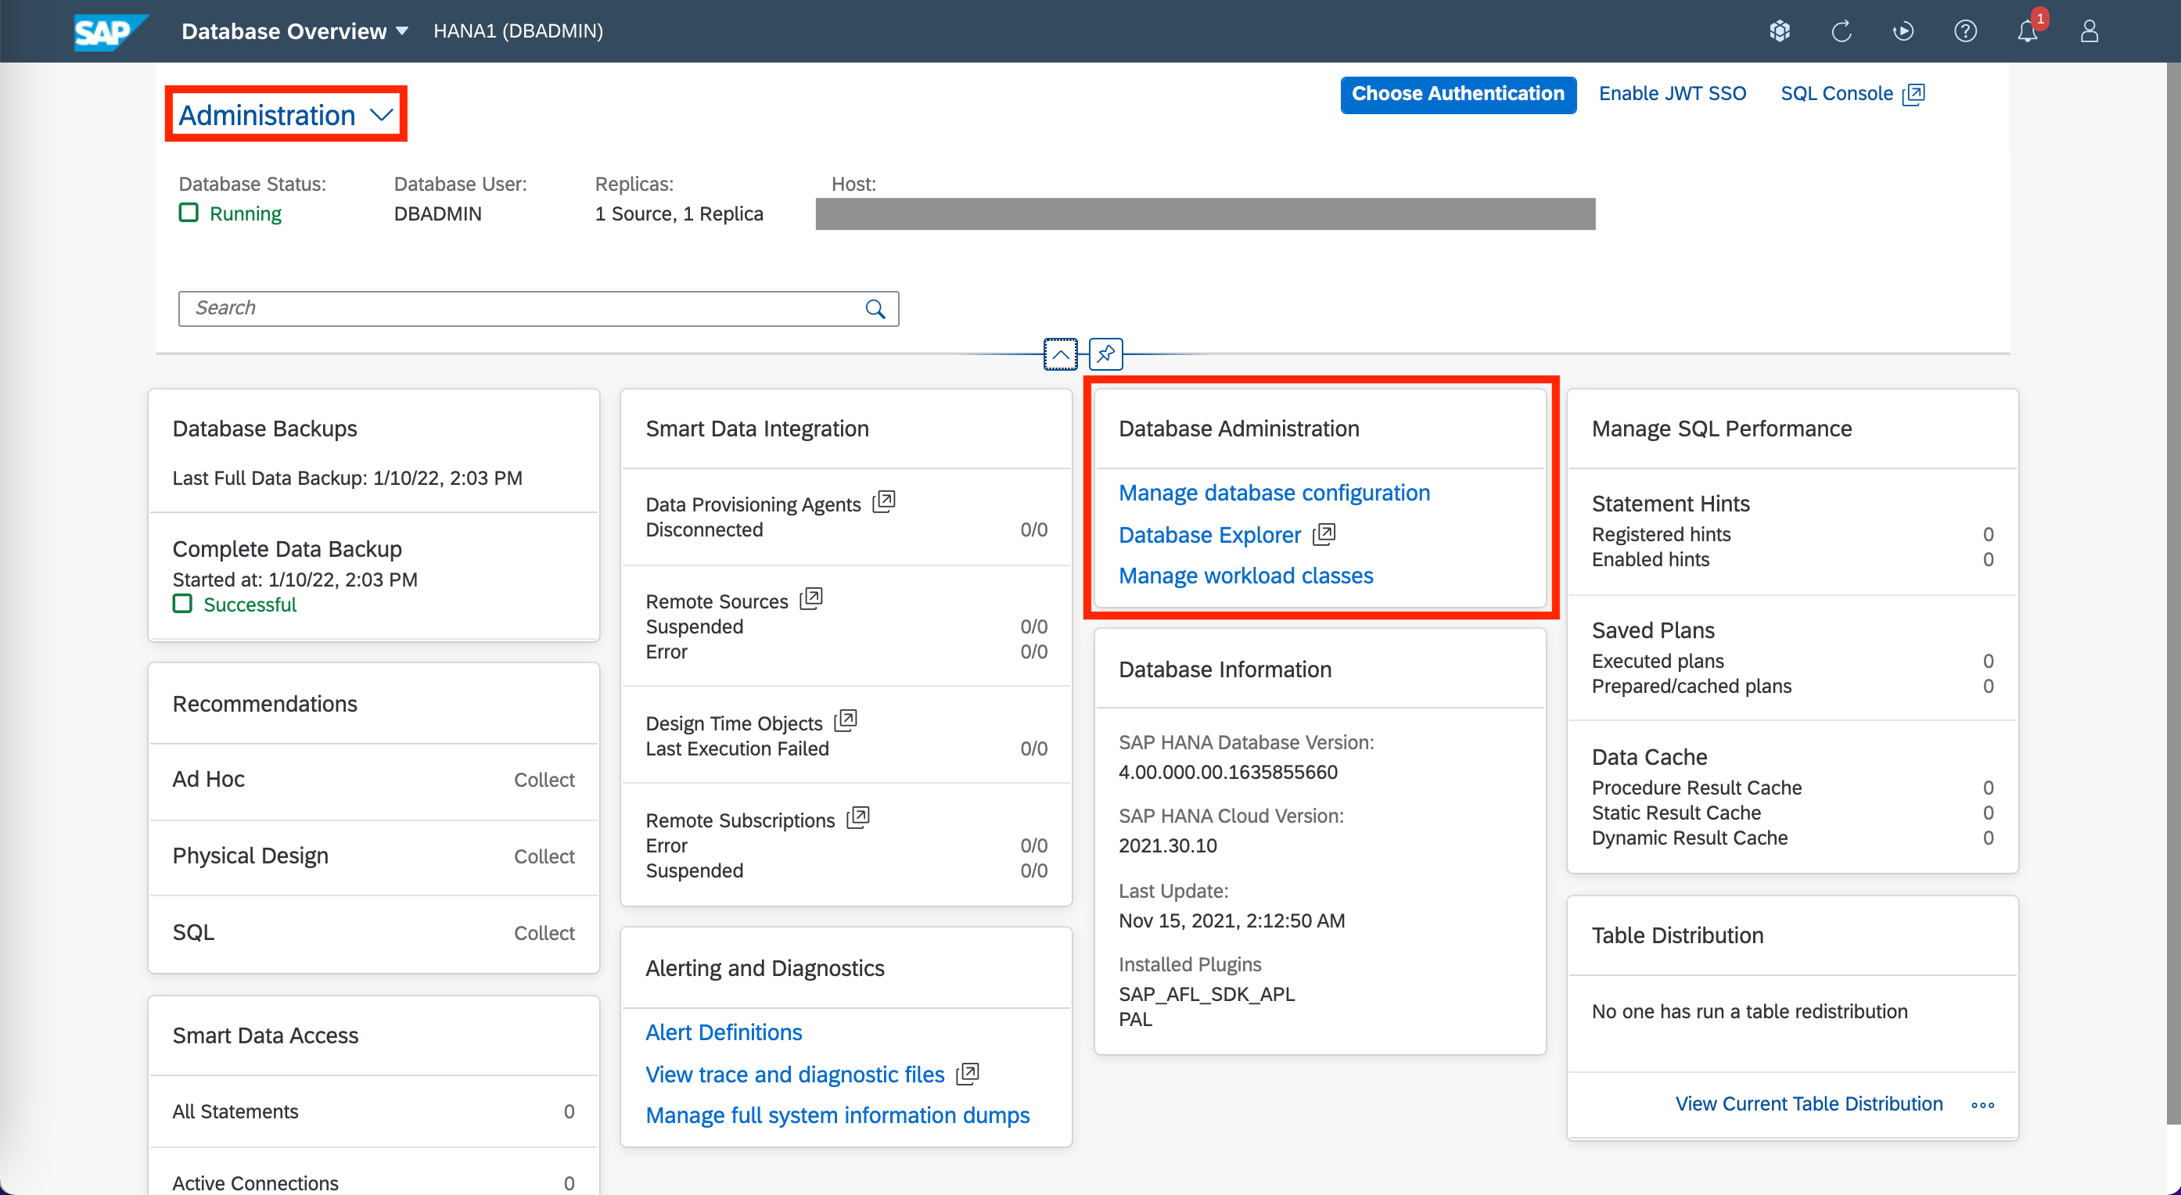Click the refresh icon in header
Viewport: 2181px width, 1195px height.
[x=1841, y=31]
